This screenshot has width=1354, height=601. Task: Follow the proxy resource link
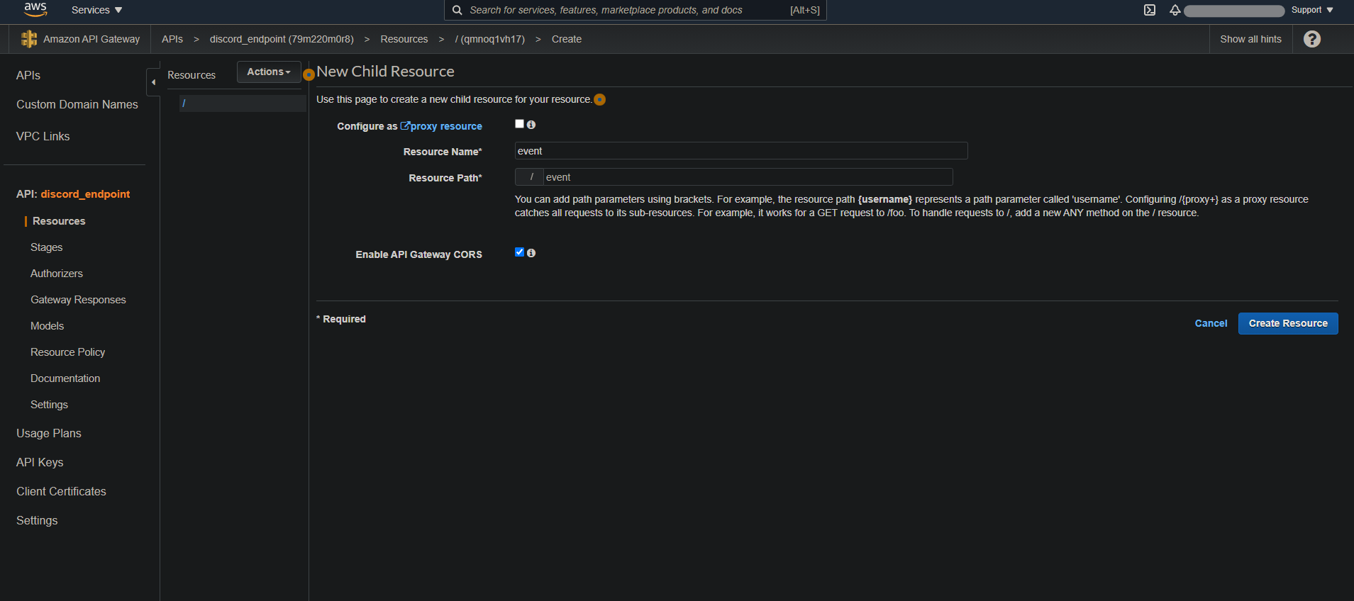(441, 126)
